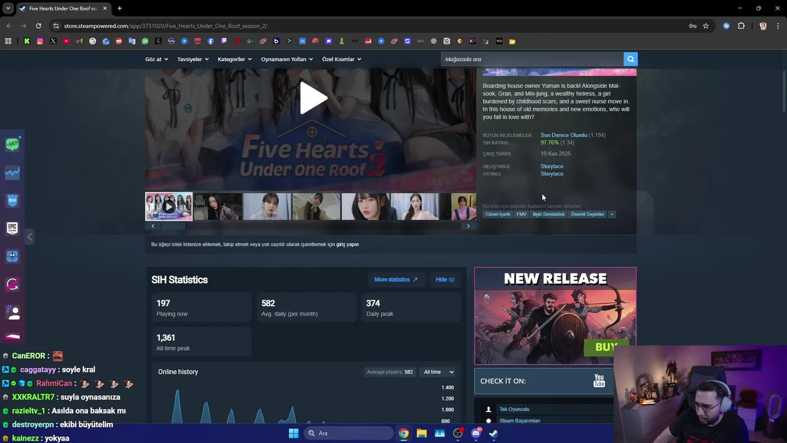
Task: Click the store search magnifier button
Action: (x=630, y=59)
